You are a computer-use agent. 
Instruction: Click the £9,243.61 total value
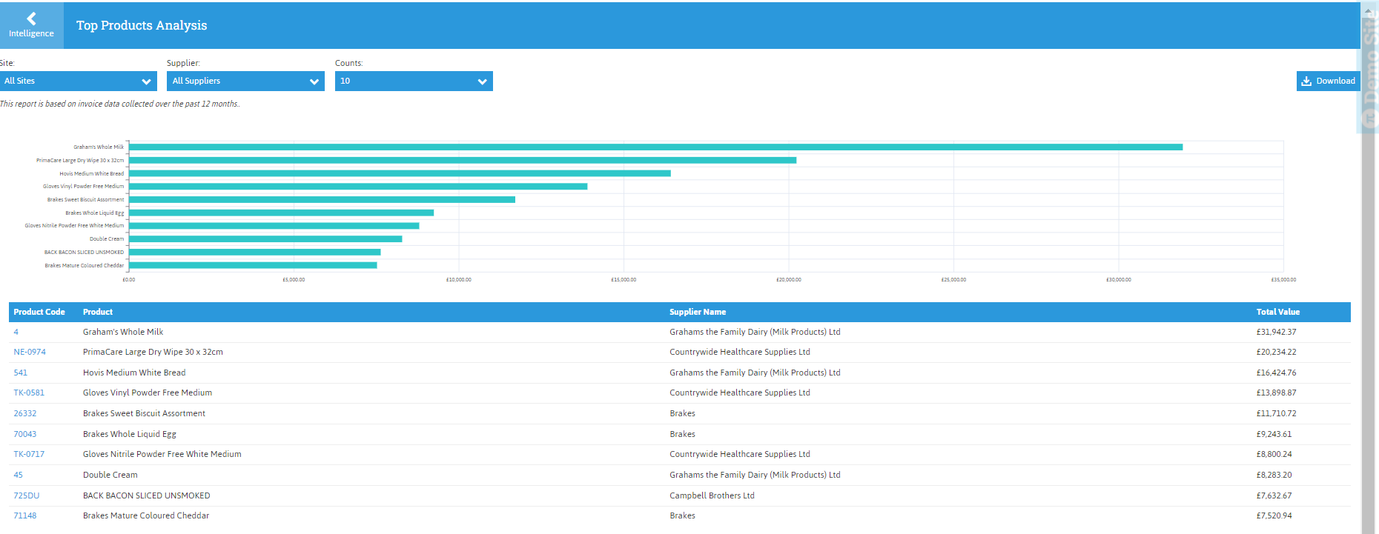(1274, 434)
